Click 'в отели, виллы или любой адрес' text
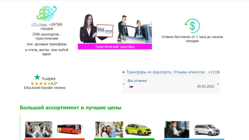249x140 pixels. click(x=47, y=52)
